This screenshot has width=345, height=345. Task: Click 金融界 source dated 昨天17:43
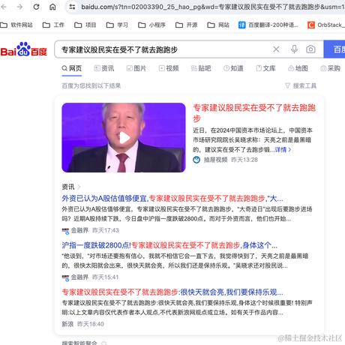click(x=79, y=230)
